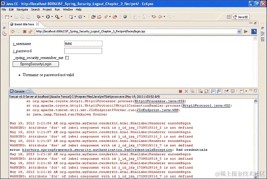The image size is (267, 179).
Task: Expand the URL address history dropdown
Action: point(239,31)
